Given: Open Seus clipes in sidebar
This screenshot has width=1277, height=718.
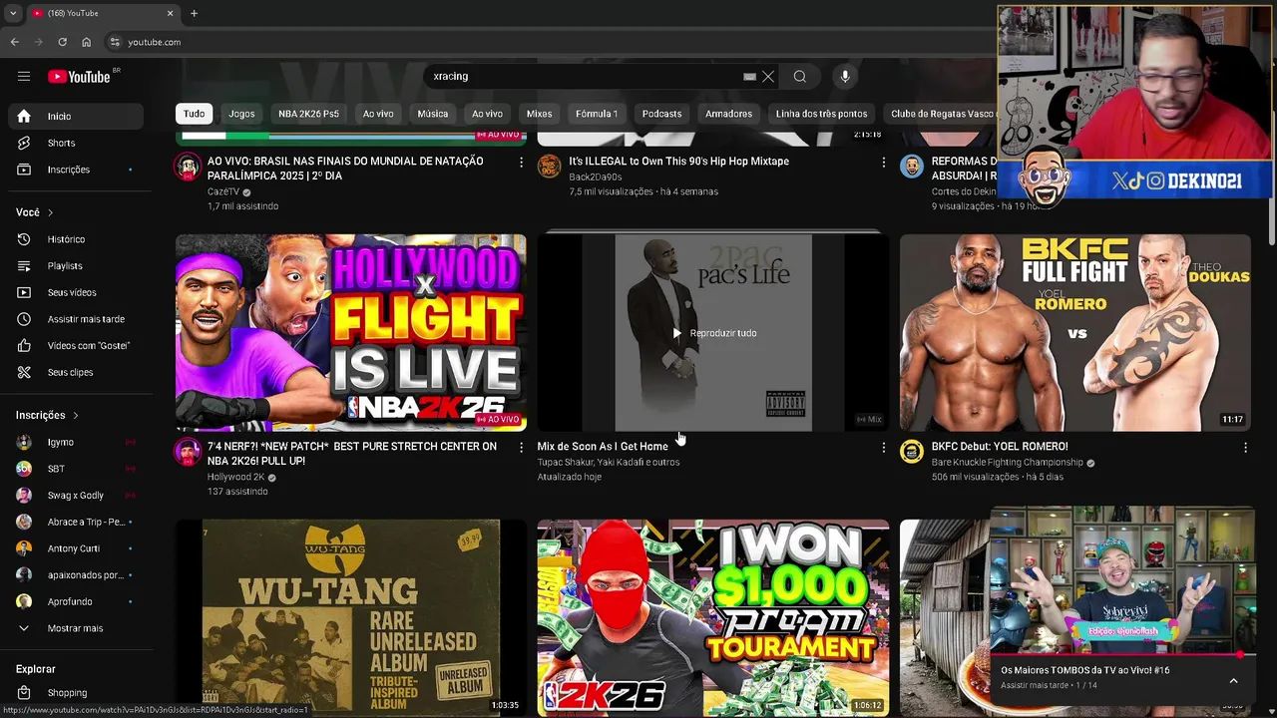Looking at the screenshot, I should click(x=76, y=372).
